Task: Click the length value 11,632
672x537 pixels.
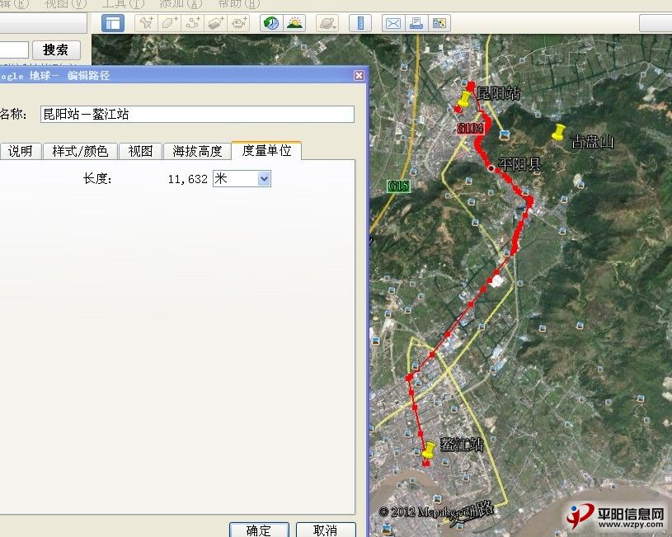Action: tap(188, 179)
